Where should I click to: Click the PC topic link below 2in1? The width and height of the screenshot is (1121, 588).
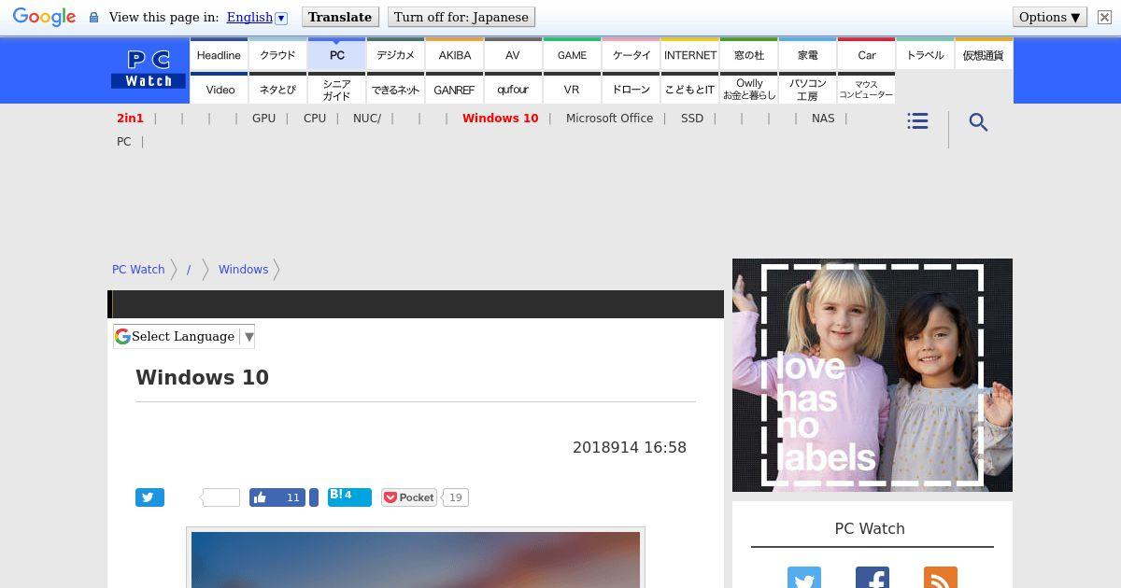click(x=123, y=142)
